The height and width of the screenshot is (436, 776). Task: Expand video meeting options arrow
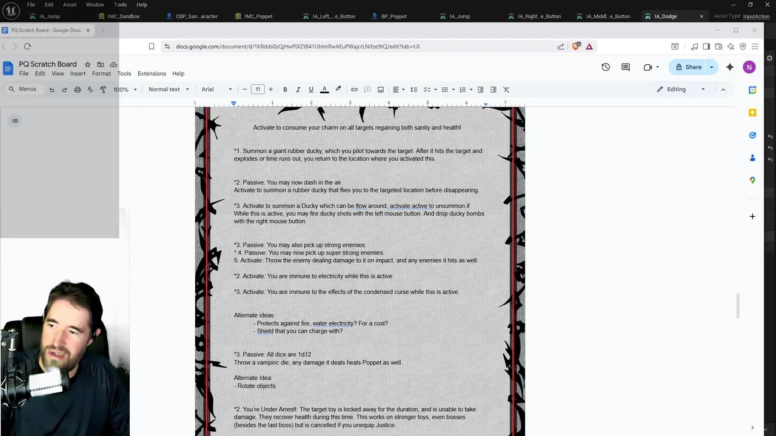point(657,67)
